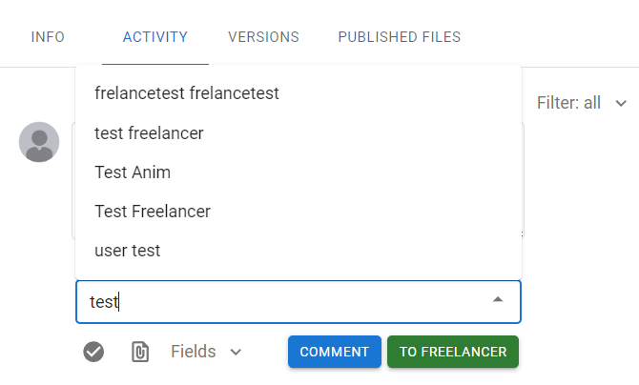Expand the Fields dropdown label
This screenshot has height=385, width=639.
coord(193,352)
